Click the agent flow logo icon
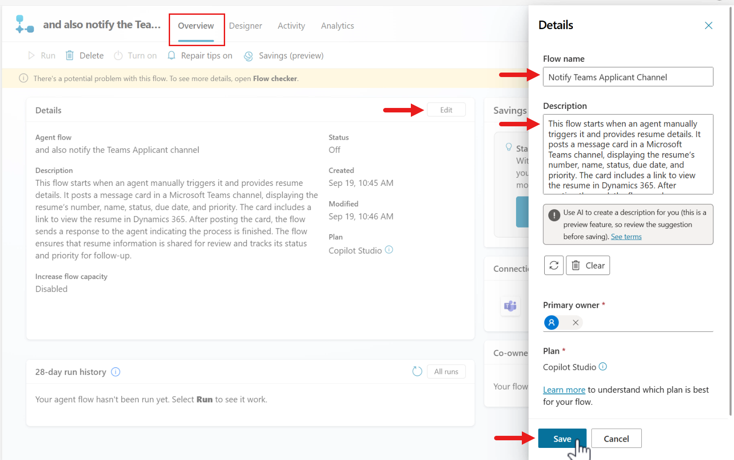 (x=24, y=24)
